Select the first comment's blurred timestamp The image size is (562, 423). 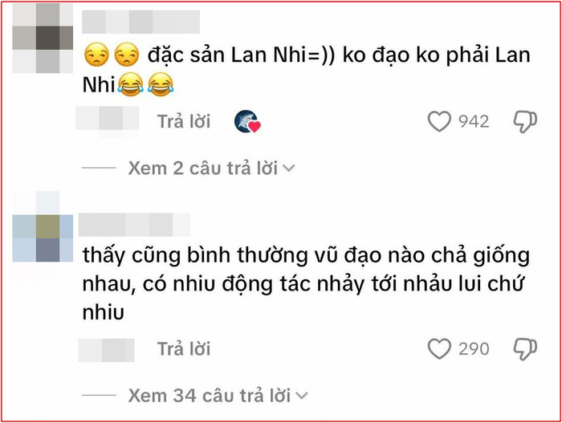click(107, 118)
